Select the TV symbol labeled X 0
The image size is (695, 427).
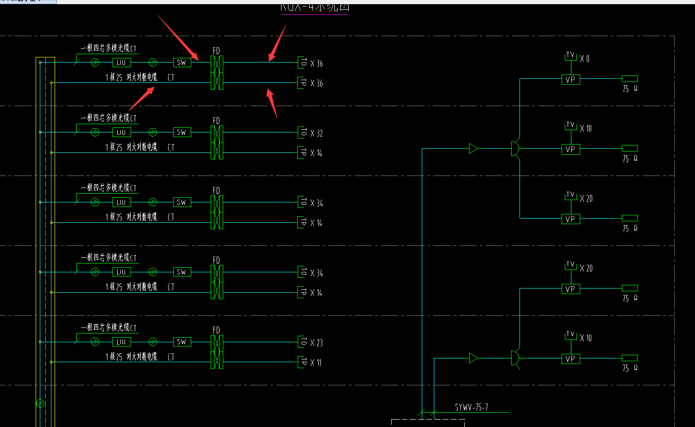pos(570,56)
